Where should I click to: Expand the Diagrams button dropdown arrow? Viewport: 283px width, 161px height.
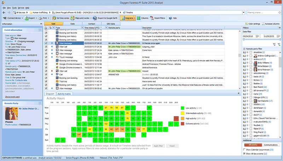pyautogui.click(x=135, y=18)
